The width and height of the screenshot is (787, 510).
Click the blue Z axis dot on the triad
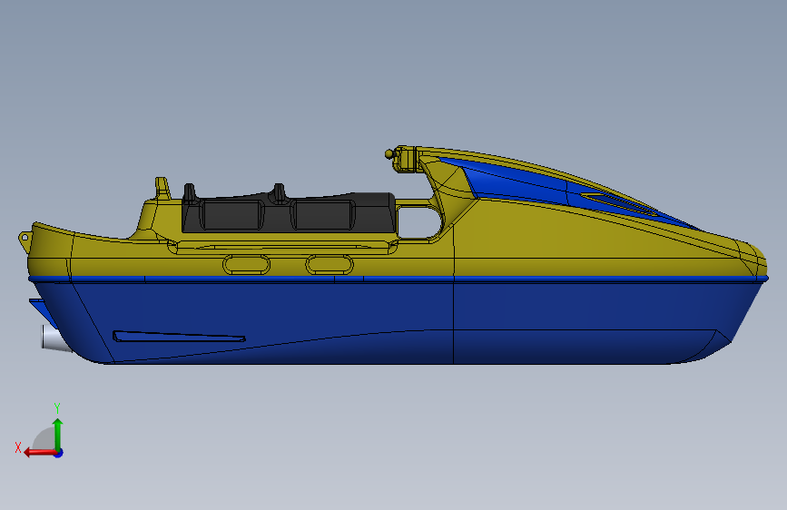59,453
